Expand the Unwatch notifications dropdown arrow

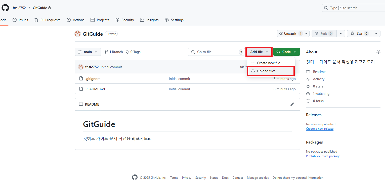[306, 33]
